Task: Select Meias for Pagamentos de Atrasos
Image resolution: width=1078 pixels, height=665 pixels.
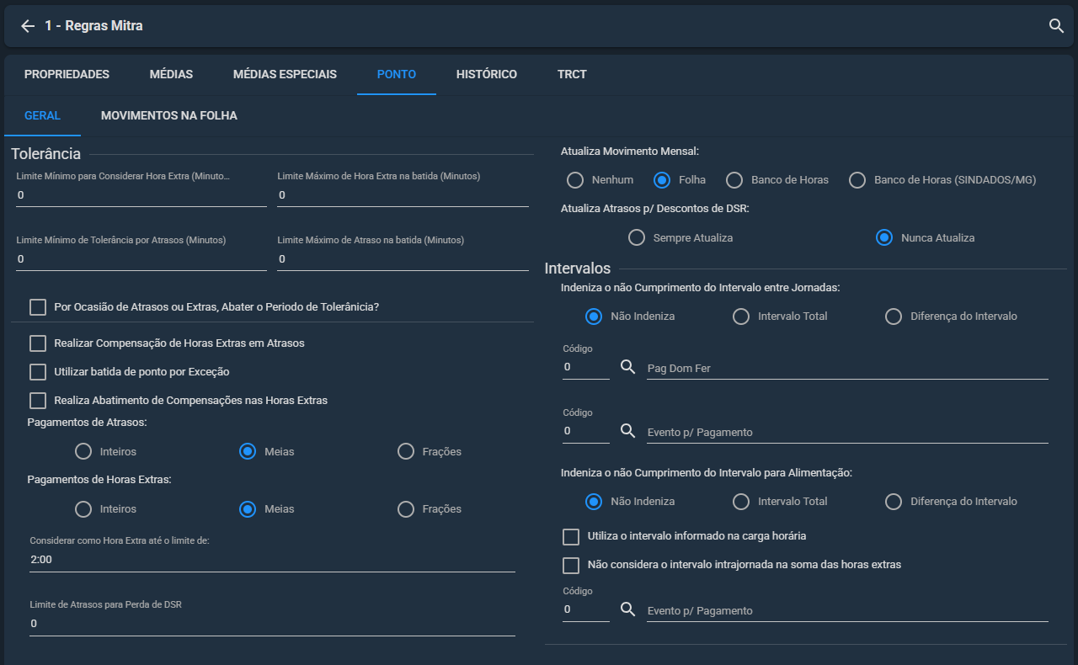Action: (248, 452)
